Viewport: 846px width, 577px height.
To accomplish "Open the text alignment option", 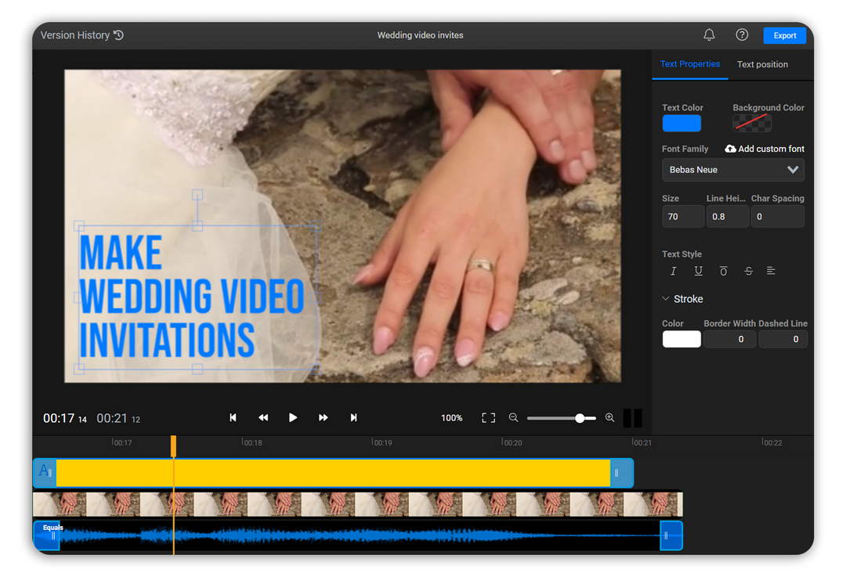I will coord(771,270).
